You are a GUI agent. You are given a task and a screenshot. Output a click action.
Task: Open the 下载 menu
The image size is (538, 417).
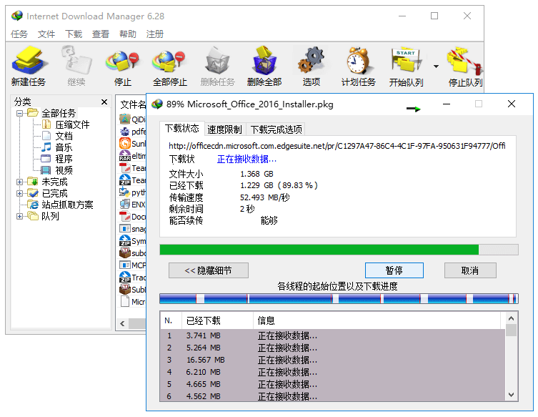(74, 34)
